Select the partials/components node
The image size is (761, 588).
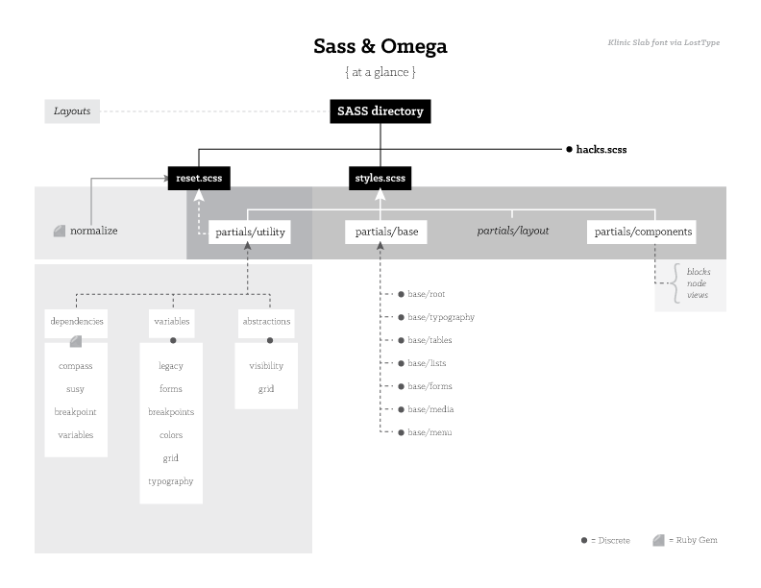point(643,232)
